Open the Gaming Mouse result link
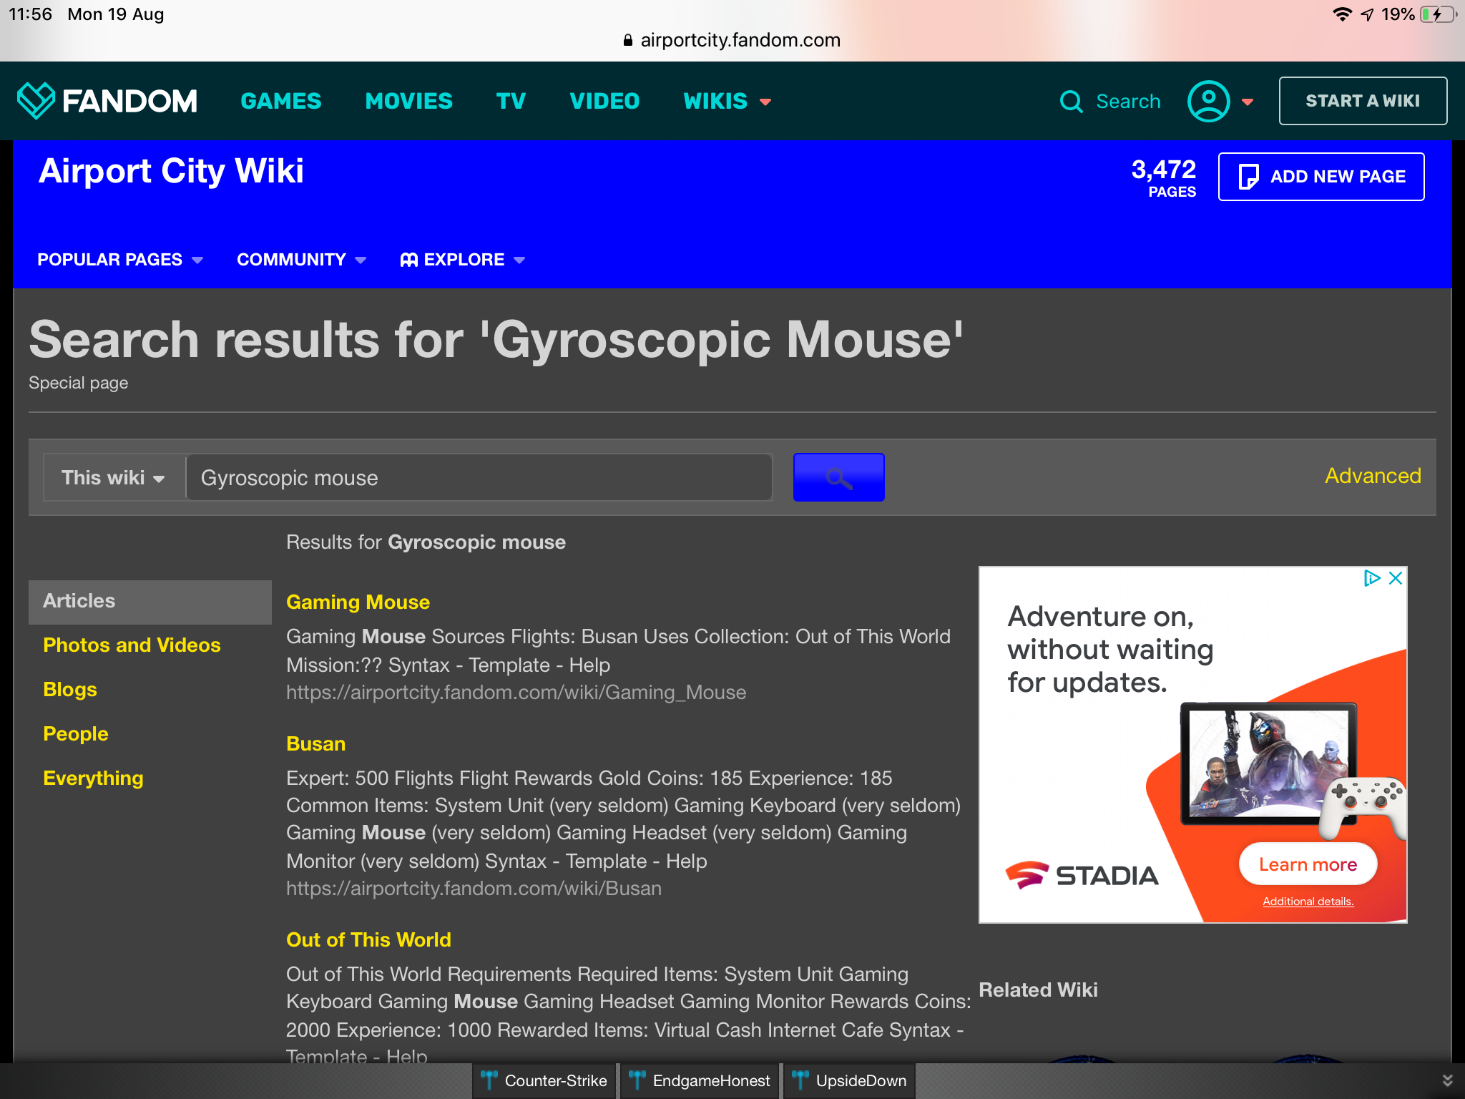1465x1099 pixels. tap(358, 602)
